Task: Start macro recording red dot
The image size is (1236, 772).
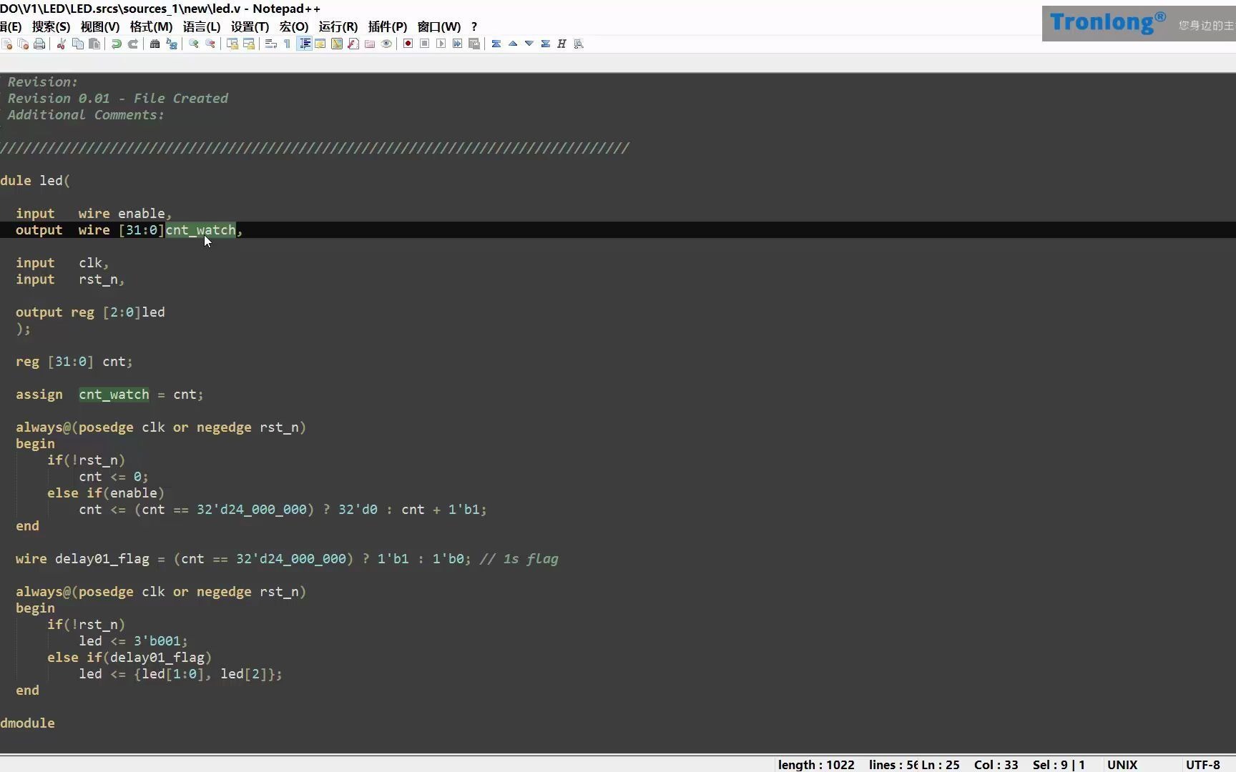Action: click(x=408, y=44)
